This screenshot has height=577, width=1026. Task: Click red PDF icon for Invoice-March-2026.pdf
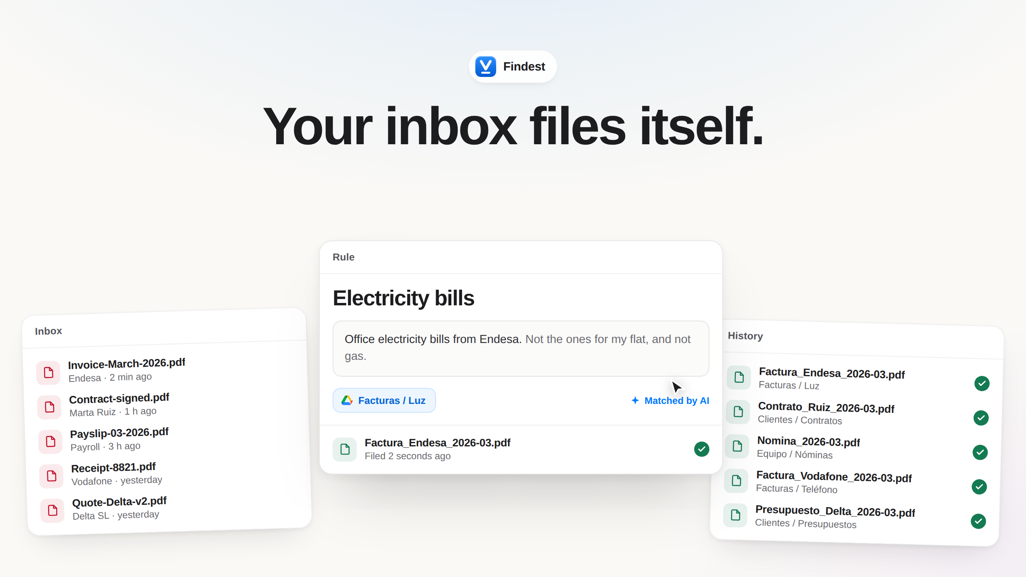pyautogui.click(x=48, y=372)
